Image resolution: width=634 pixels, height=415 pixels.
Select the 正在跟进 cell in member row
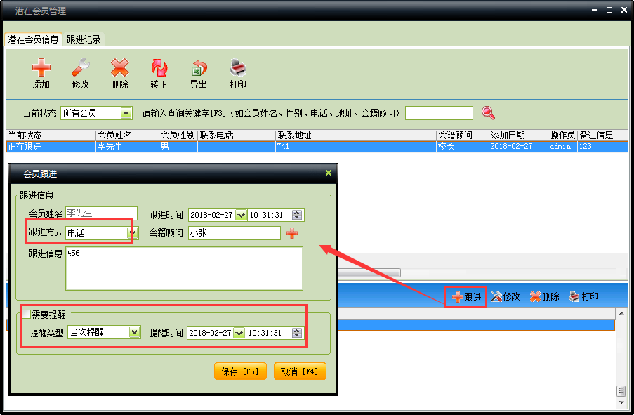[51, 147]
